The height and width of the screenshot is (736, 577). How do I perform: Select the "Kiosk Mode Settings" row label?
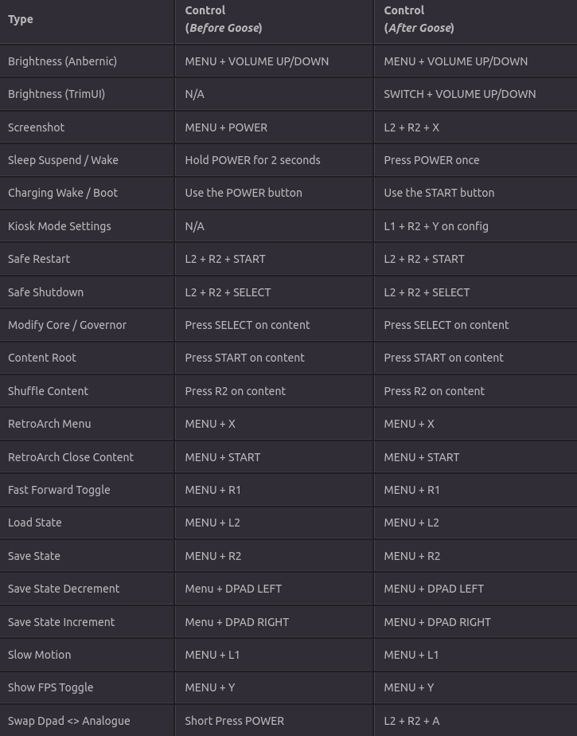tap(59, 226)
